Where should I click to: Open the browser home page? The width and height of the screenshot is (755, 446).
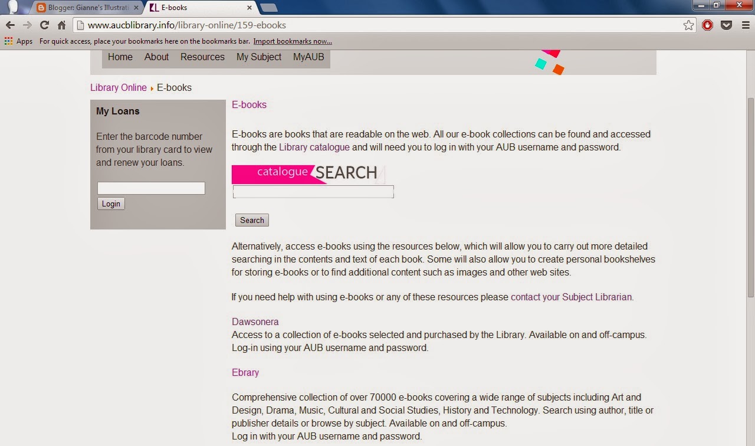click(x=61, y=25)
